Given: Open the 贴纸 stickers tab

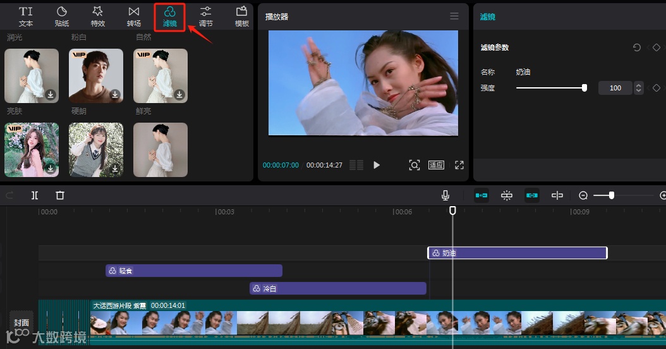Looking at the screenshot, I should [61, 17].
